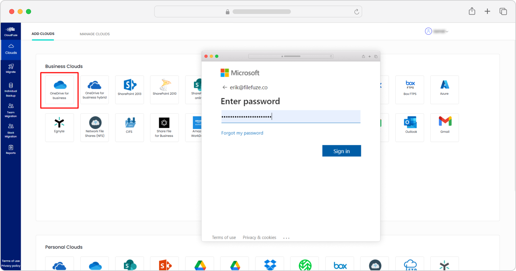This screenshot has height=271, width=516.
Task: Add the Outlook cloud
Action: click(410, 127)
